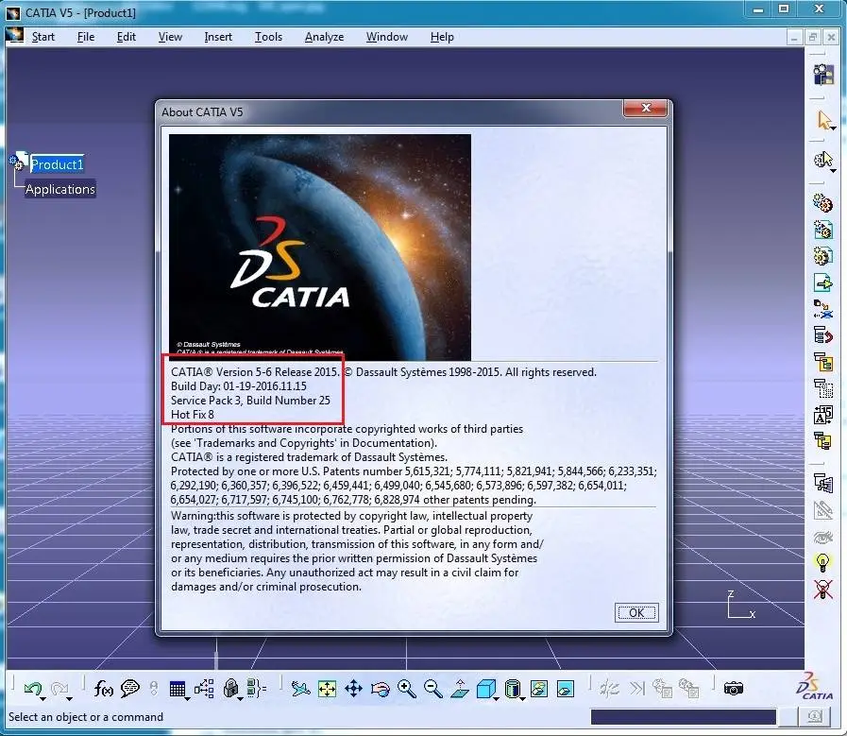Open the Design Table grid icon
This screenshot has width=847, height=736.
(177, 689)
